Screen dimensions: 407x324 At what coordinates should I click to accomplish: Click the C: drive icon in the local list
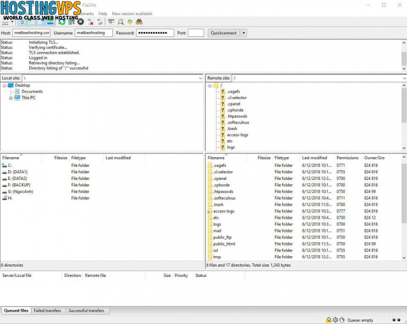click(4, 165)
